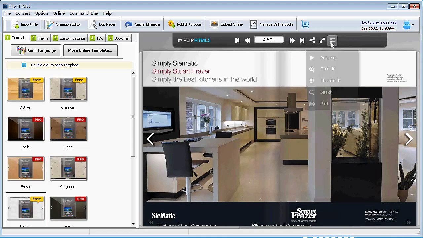
Task: Click the FlipHTML5 logo
Action: click(x=194, y=40)
